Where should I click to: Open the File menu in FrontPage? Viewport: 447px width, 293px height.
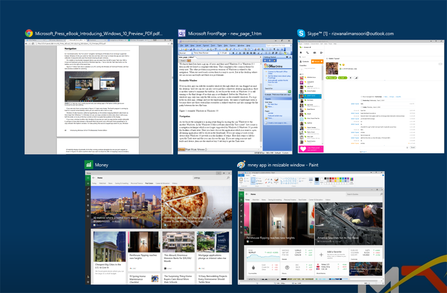[x=181, y=45]
